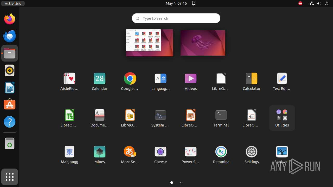Image resolution: width=333 pixels, height=187 pixels.
Task: Click the Activities button
Action: 13,3
